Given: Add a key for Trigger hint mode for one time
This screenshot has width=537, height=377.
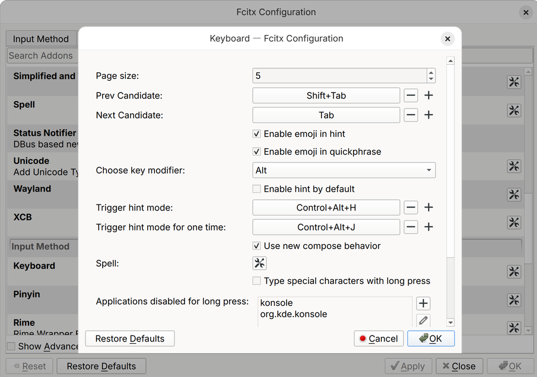Looking at the screenshot, I should [428, 227].
